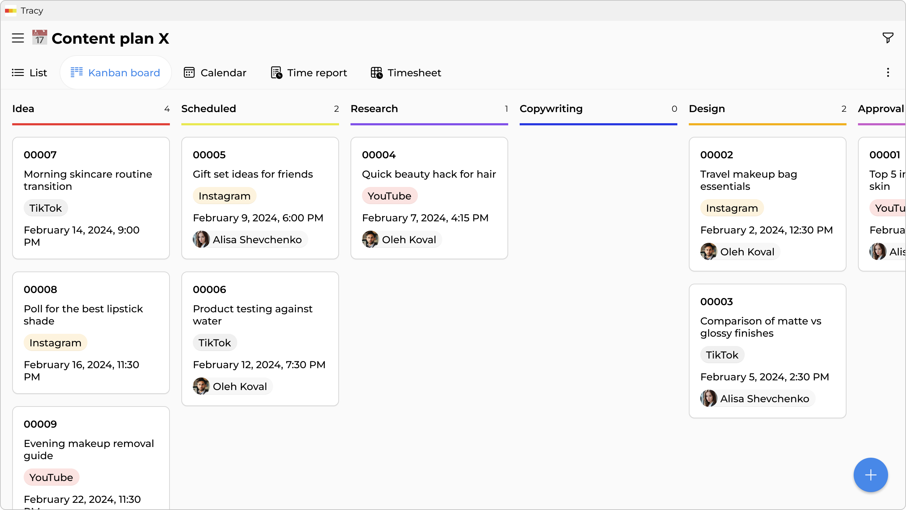Click Alisa Shevchenko's avatar on card 00003
The width and height of the screenshot is (906, 510).
709,399
